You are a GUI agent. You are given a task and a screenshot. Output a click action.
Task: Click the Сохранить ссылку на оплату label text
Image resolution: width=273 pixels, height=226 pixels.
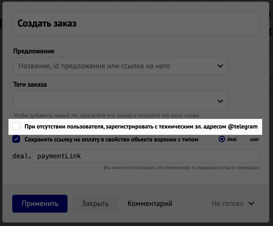click(x=112, y=140)
